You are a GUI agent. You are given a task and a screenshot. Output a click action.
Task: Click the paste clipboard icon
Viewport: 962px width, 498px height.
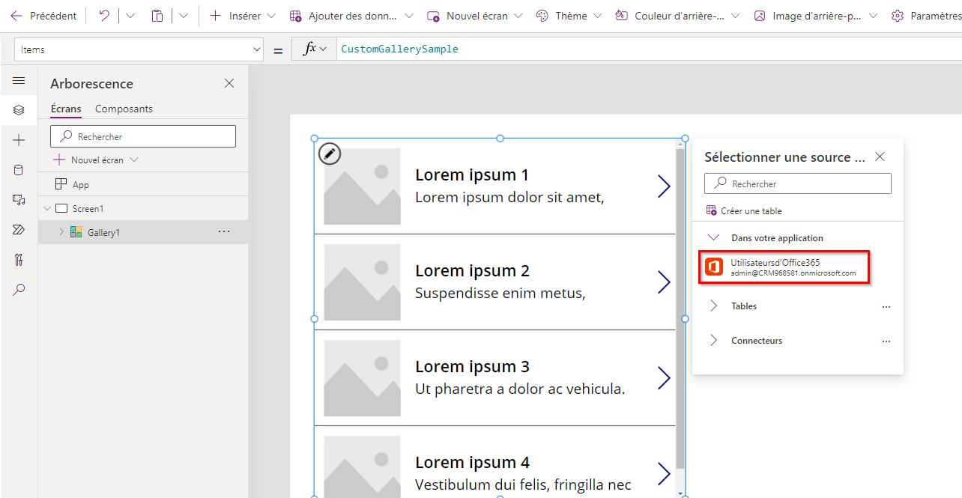pos(157,16)
